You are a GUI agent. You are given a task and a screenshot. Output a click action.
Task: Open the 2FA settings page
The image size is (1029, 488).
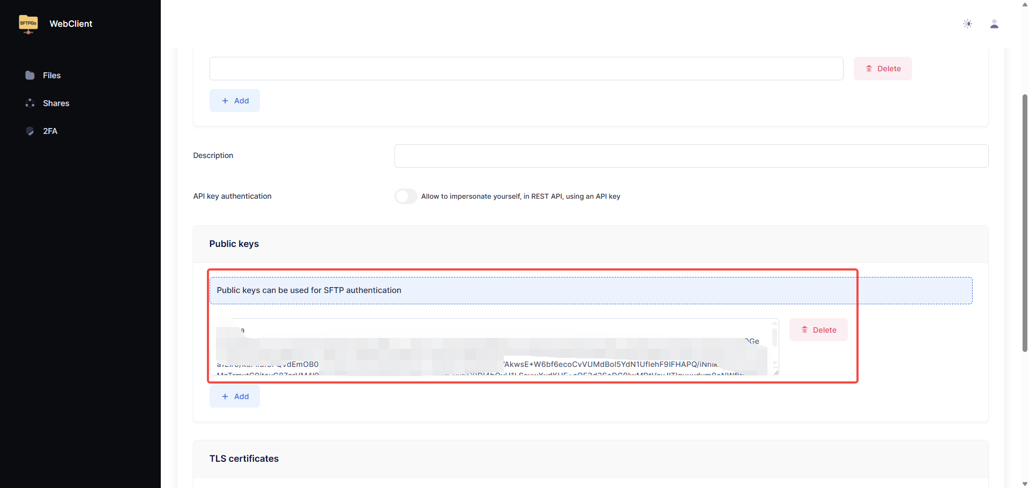50,131
